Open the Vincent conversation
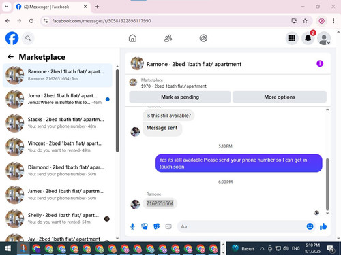341x255 pixels. (x=57, y=147)
